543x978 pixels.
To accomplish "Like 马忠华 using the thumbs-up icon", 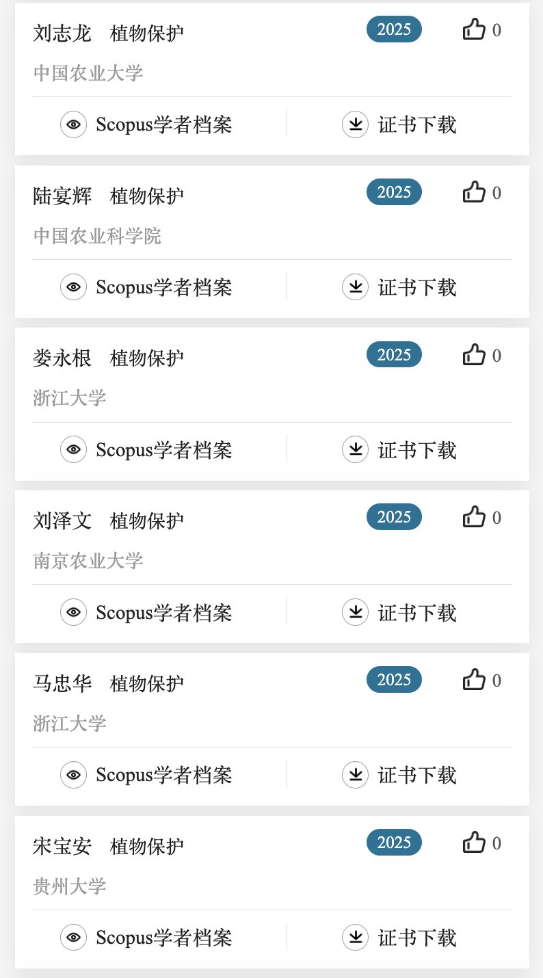I will [474, 680].
